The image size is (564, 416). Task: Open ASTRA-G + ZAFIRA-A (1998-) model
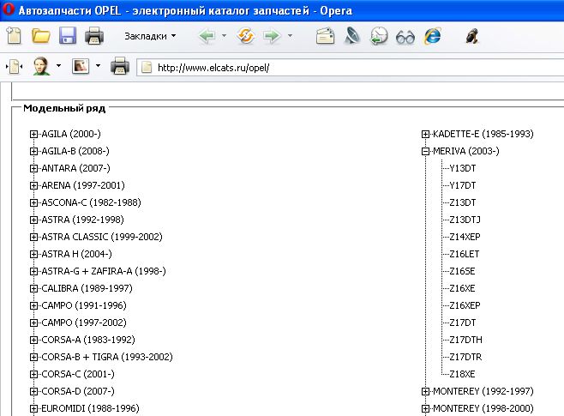104,271
